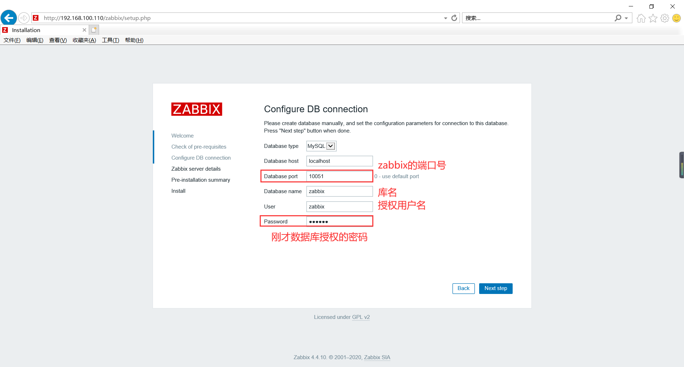The width and height of the screenshot is (684, 367).
Task: Click the Next step button
Action: 496,289
